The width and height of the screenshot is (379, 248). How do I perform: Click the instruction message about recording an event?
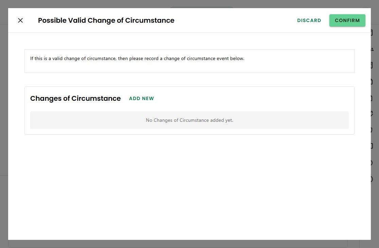[137, 58]
